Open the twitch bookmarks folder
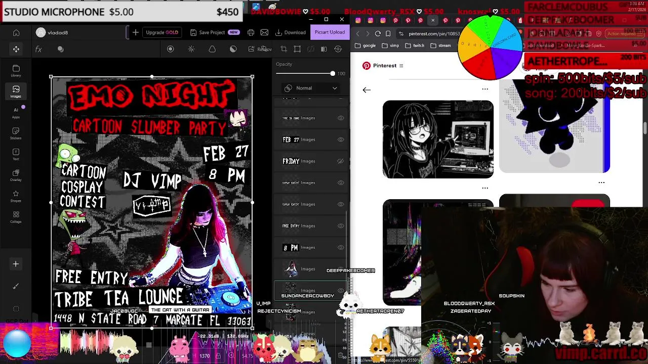Screen dimensions: 648x364 pos(415,45)
